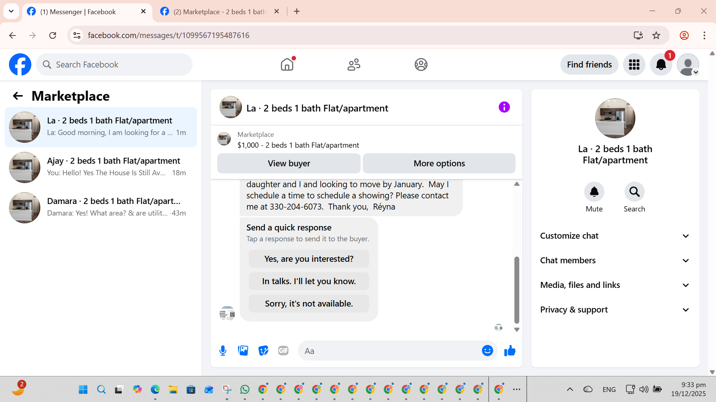Click the message scrollbar thumb
The height and width of the screenshot is (402, 716).
coord(517,290)
